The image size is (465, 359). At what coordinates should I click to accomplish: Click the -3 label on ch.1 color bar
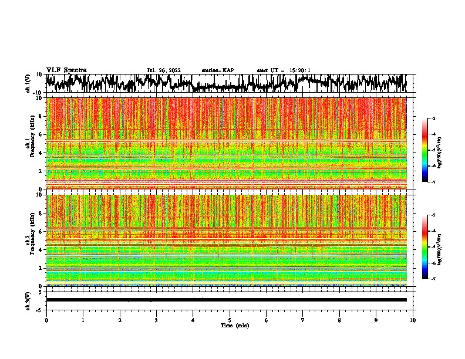coord(433,118)
